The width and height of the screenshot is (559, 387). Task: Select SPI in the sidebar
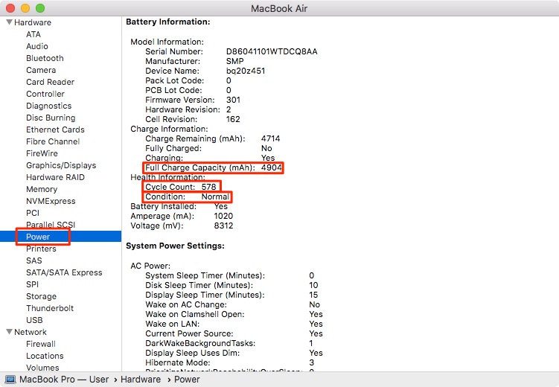click(x=32, y=284)
